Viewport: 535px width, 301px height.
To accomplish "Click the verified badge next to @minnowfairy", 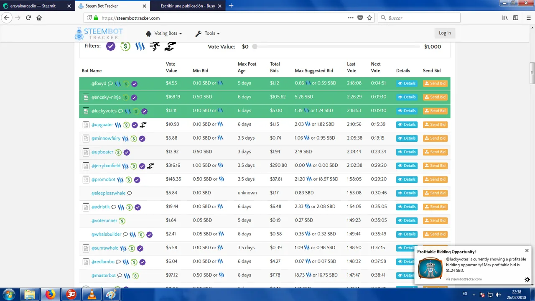I will coord(142,139).
